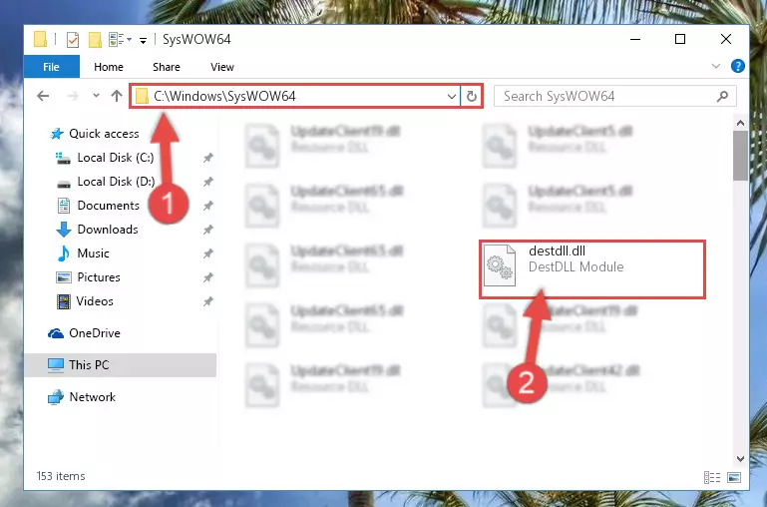Go back with the left arrow

click(x=43, y=96)
